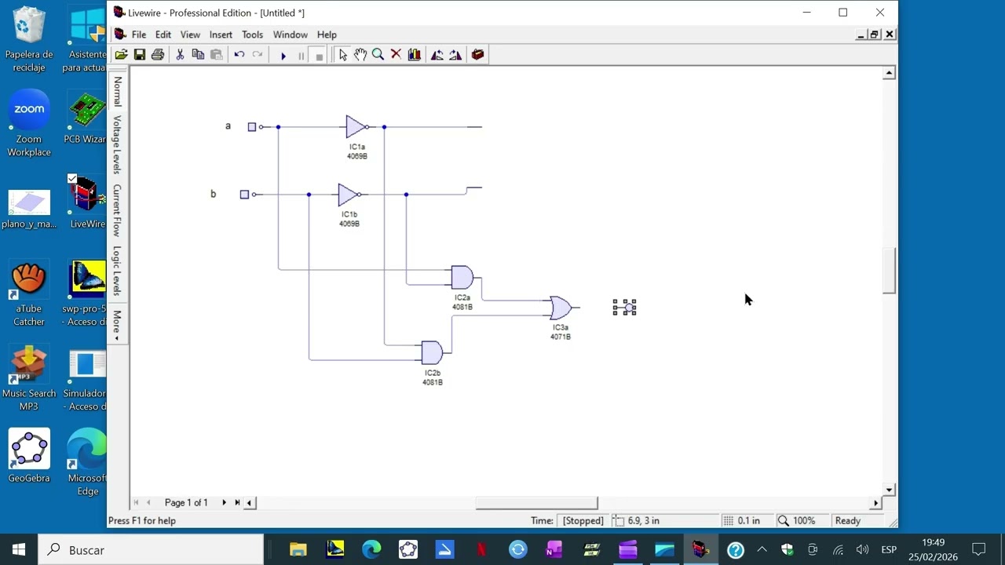The width and height of the screenshot is (1005, 565).
Task: Click the red X delete tool
Action: [x=396, y=55]
